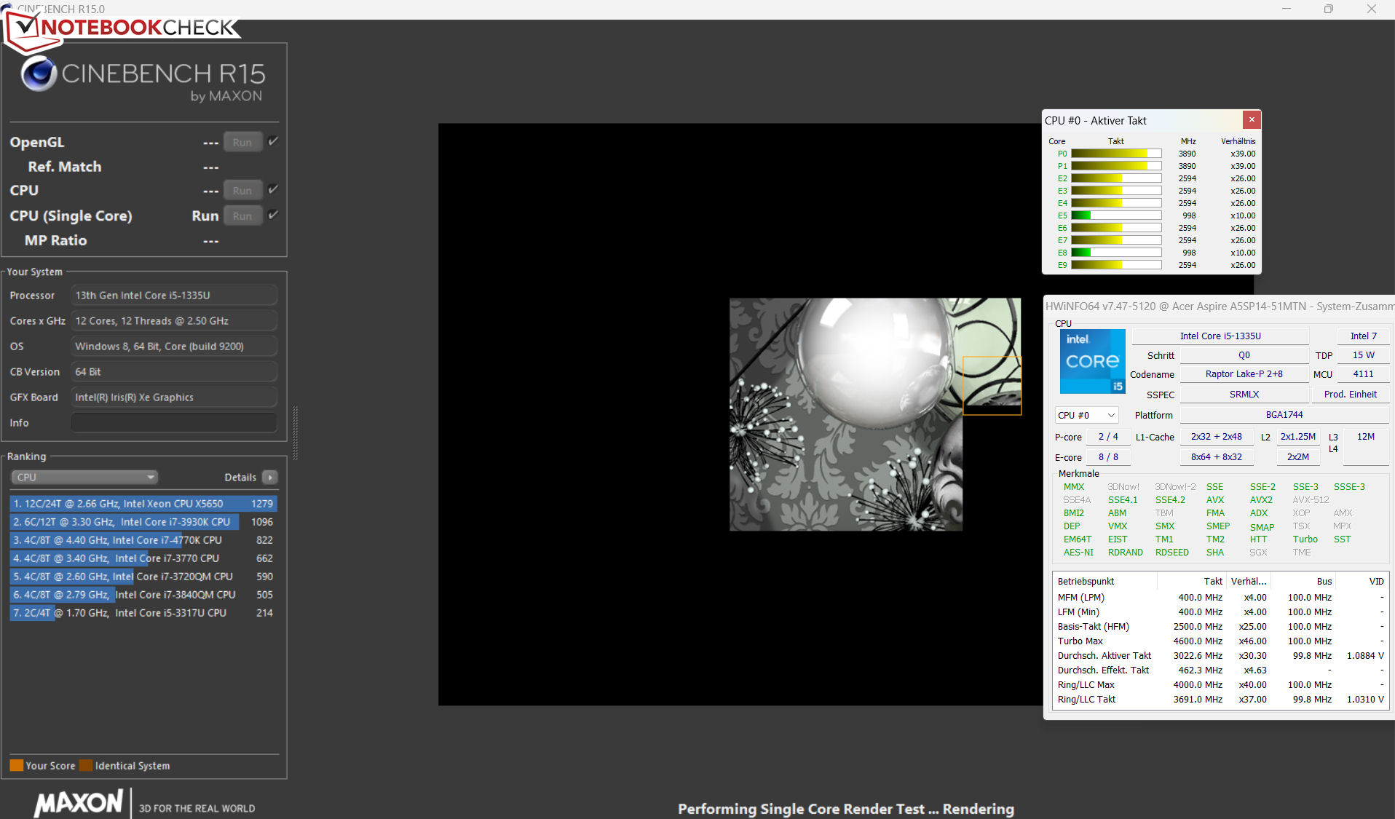Toggle the CPU (Single Core) checkbox
Viewport: 1395px width, 819px height.
click(273, 215)
